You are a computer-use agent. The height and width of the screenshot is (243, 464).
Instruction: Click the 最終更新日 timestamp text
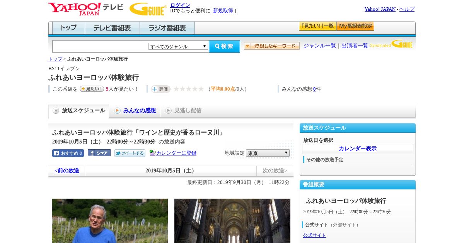point(238,182)
